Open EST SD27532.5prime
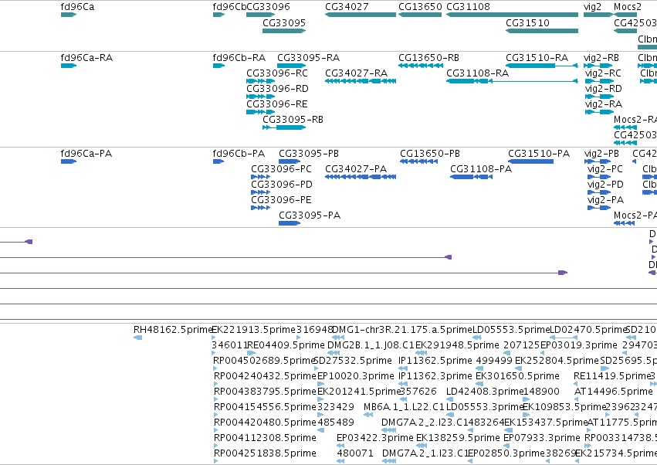657x465 pixels. (x=317, y=368)
